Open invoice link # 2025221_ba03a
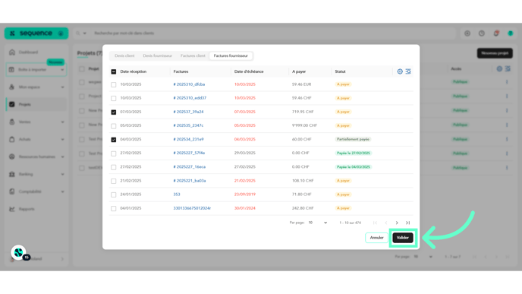This screenshot has width=522, height=294. click(190, 180)
